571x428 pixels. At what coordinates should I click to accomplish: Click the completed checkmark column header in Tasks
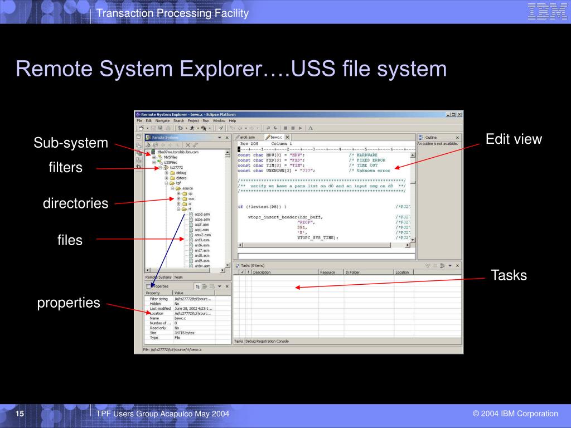coord(243,272)
